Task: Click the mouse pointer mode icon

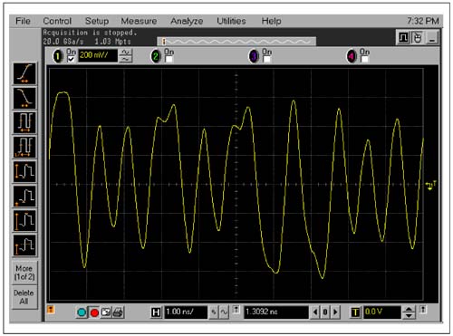Action: pyautogui.click(x=418, y=38)
